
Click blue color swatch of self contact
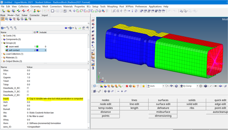37,50
